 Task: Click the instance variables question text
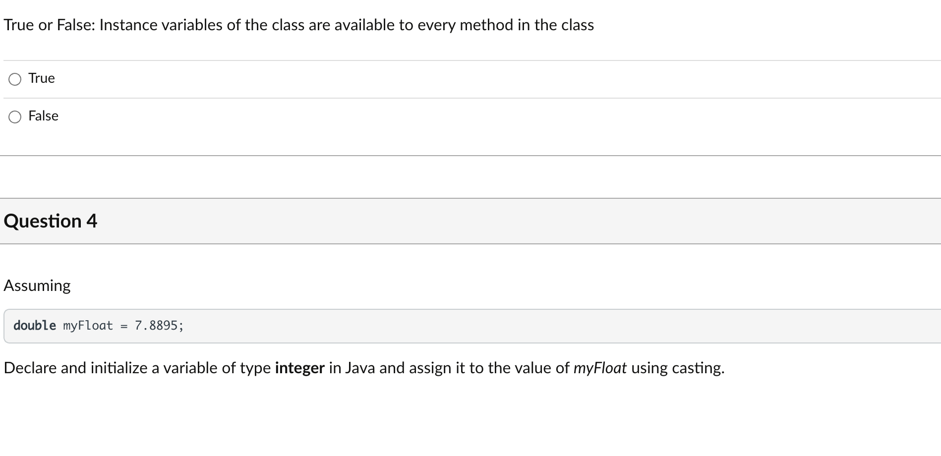pyautogui.click(x=298, y=25)
